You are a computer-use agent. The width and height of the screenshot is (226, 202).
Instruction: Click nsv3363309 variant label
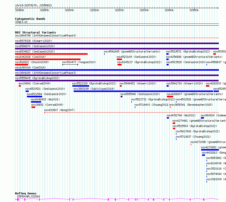point(216,179)
